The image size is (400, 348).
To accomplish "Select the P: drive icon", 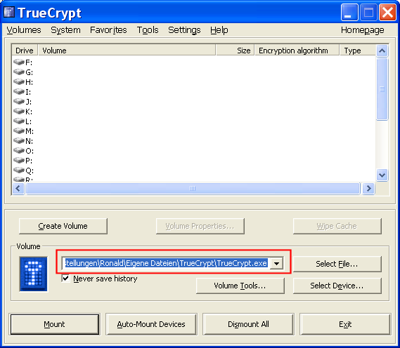I will click(19, 161).
